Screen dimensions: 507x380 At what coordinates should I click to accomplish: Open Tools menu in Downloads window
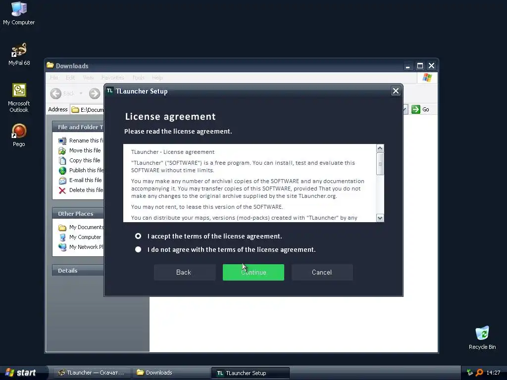click(138, 78)
